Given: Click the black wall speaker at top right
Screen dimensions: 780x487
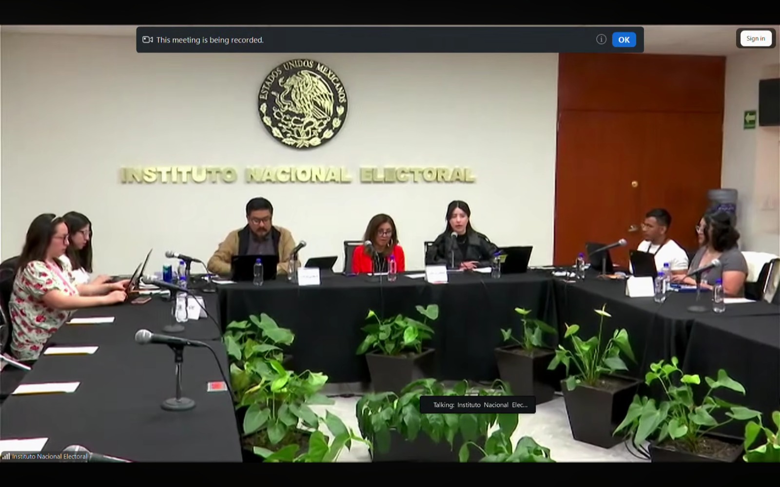Looking at the screenshot, I should (x=769, y=102).
